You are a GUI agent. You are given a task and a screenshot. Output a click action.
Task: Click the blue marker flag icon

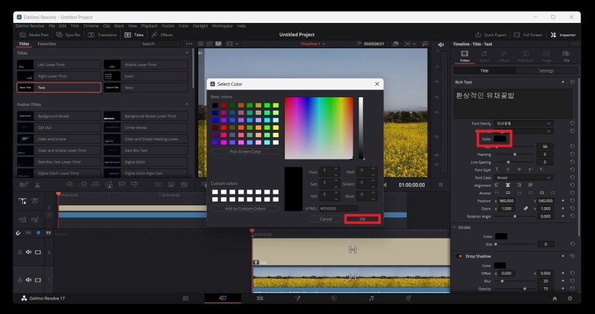38,233
